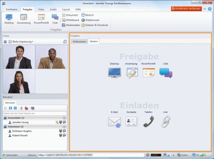Switch to the Video ribbon tab
This screenshot has width=214, height=159.
[x=41, y=9]
